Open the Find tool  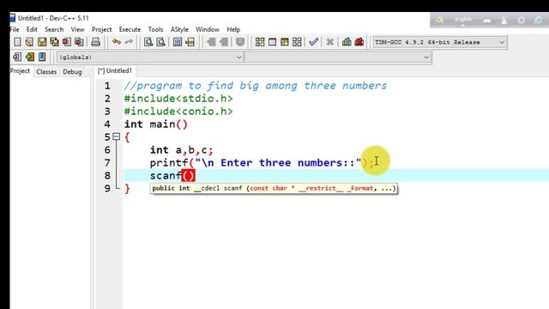148,42
